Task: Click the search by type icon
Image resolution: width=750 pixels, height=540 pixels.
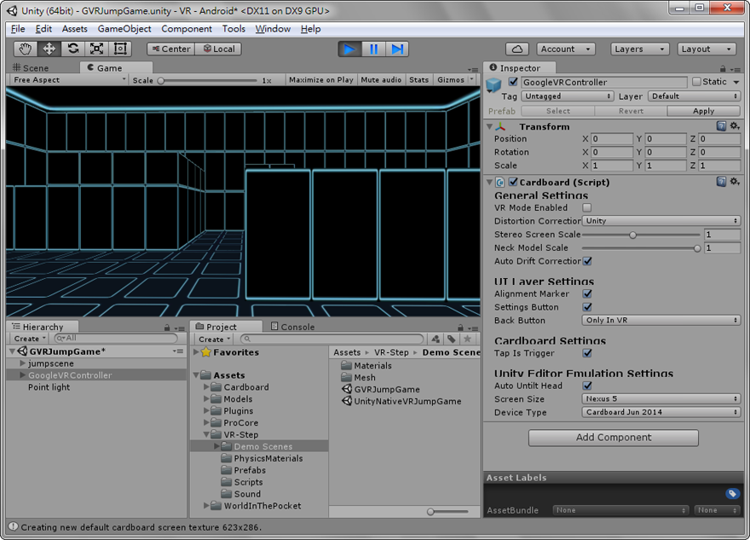Action: [x=436, y=339]
